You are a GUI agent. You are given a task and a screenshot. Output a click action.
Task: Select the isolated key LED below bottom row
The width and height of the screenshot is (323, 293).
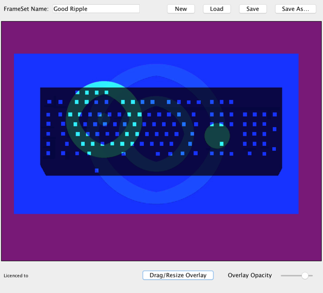(97, 171)
